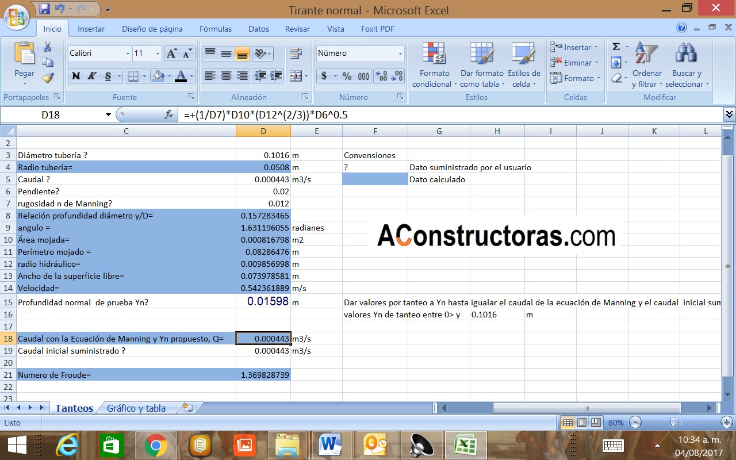
Task: Decrease the cell indent
Action: (260, 76)
